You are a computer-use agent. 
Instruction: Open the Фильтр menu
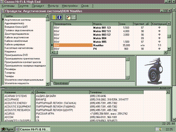pos(53,6)
